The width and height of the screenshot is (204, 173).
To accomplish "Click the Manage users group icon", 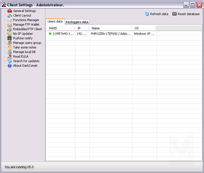I will click(x=10, y=43).
